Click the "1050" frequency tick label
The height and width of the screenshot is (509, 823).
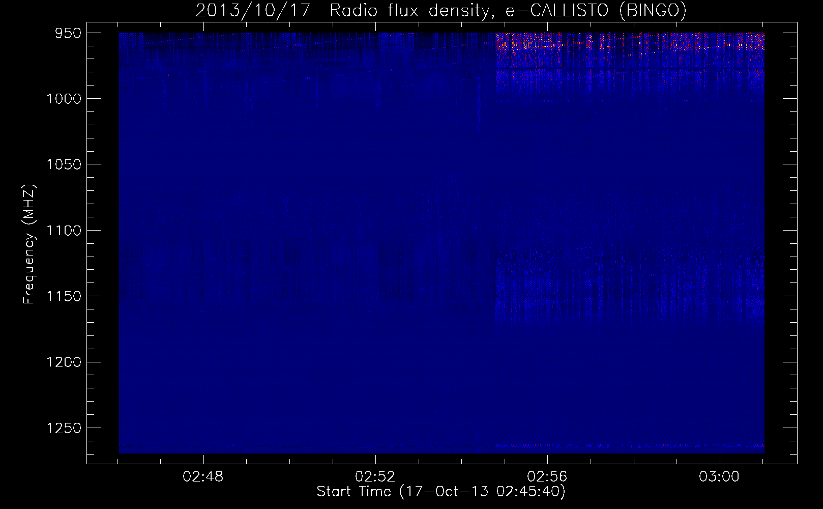pyautogui.click(x=64, y=164)
